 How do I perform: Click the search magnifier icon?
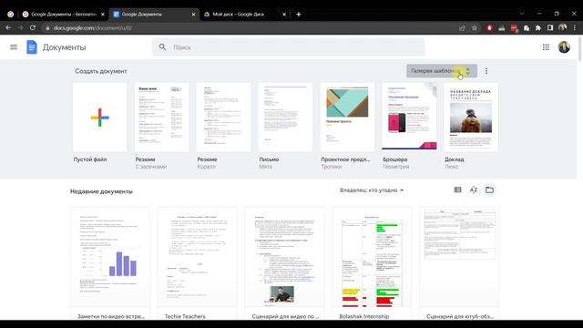coord(162,47)
